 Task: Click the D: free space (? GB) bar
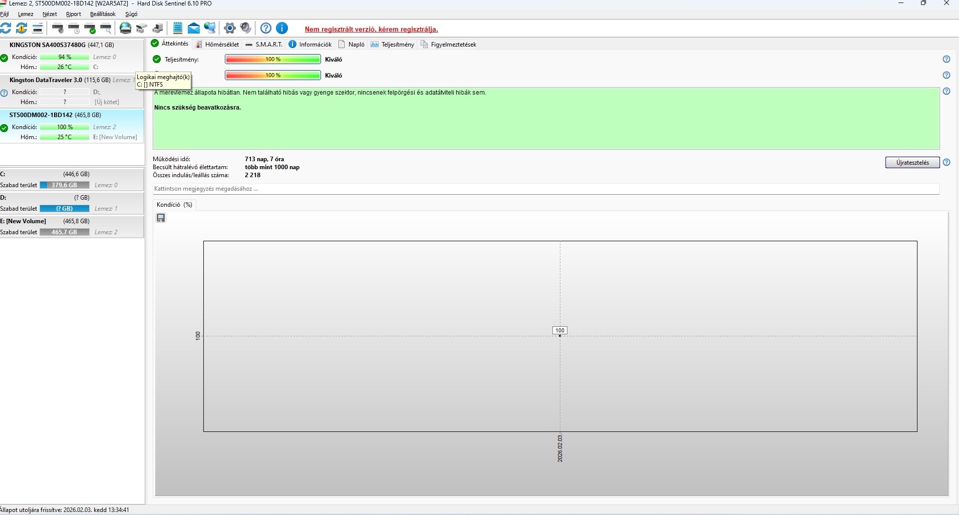point(65,209)
